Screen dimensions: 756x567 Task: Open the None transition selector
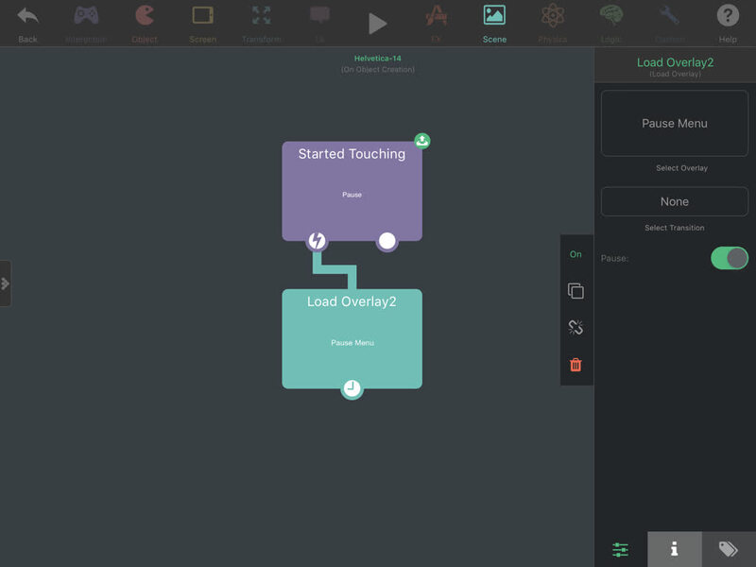pyautogui.click(x=675, y=201)
